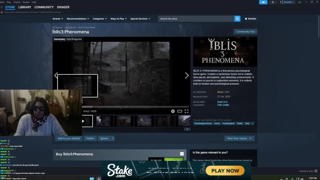Screen dimensions: 320x180
Task: Seek on the video progress bar
Action: 135,107
